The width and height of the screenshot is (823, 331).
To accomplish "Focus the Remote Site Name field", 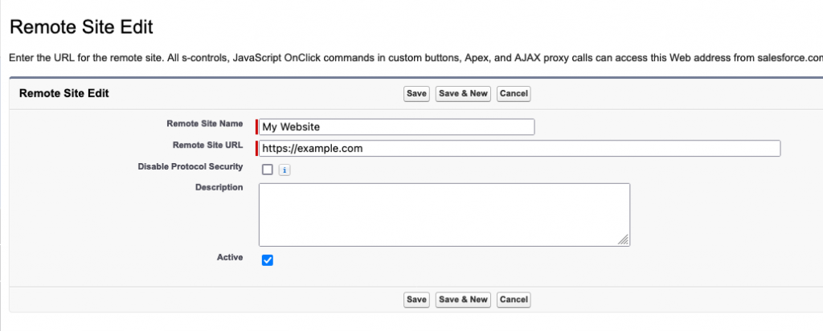I will coord(397,127).
